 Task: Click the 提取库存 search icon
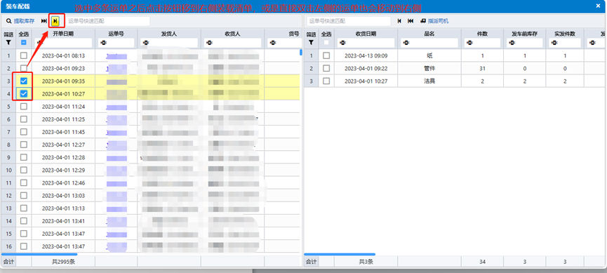(8, 21)
